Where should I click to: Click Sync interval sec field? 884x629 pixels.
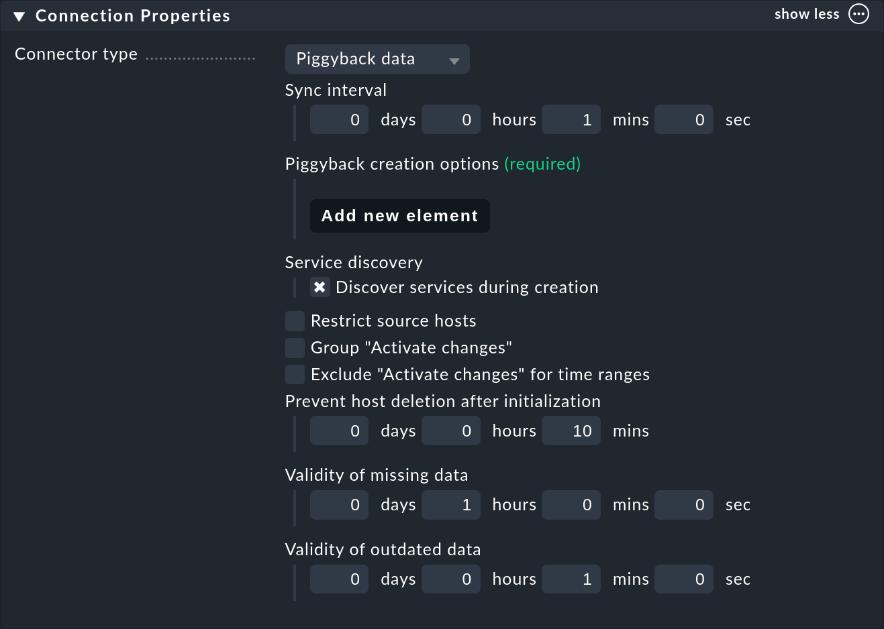684,119
